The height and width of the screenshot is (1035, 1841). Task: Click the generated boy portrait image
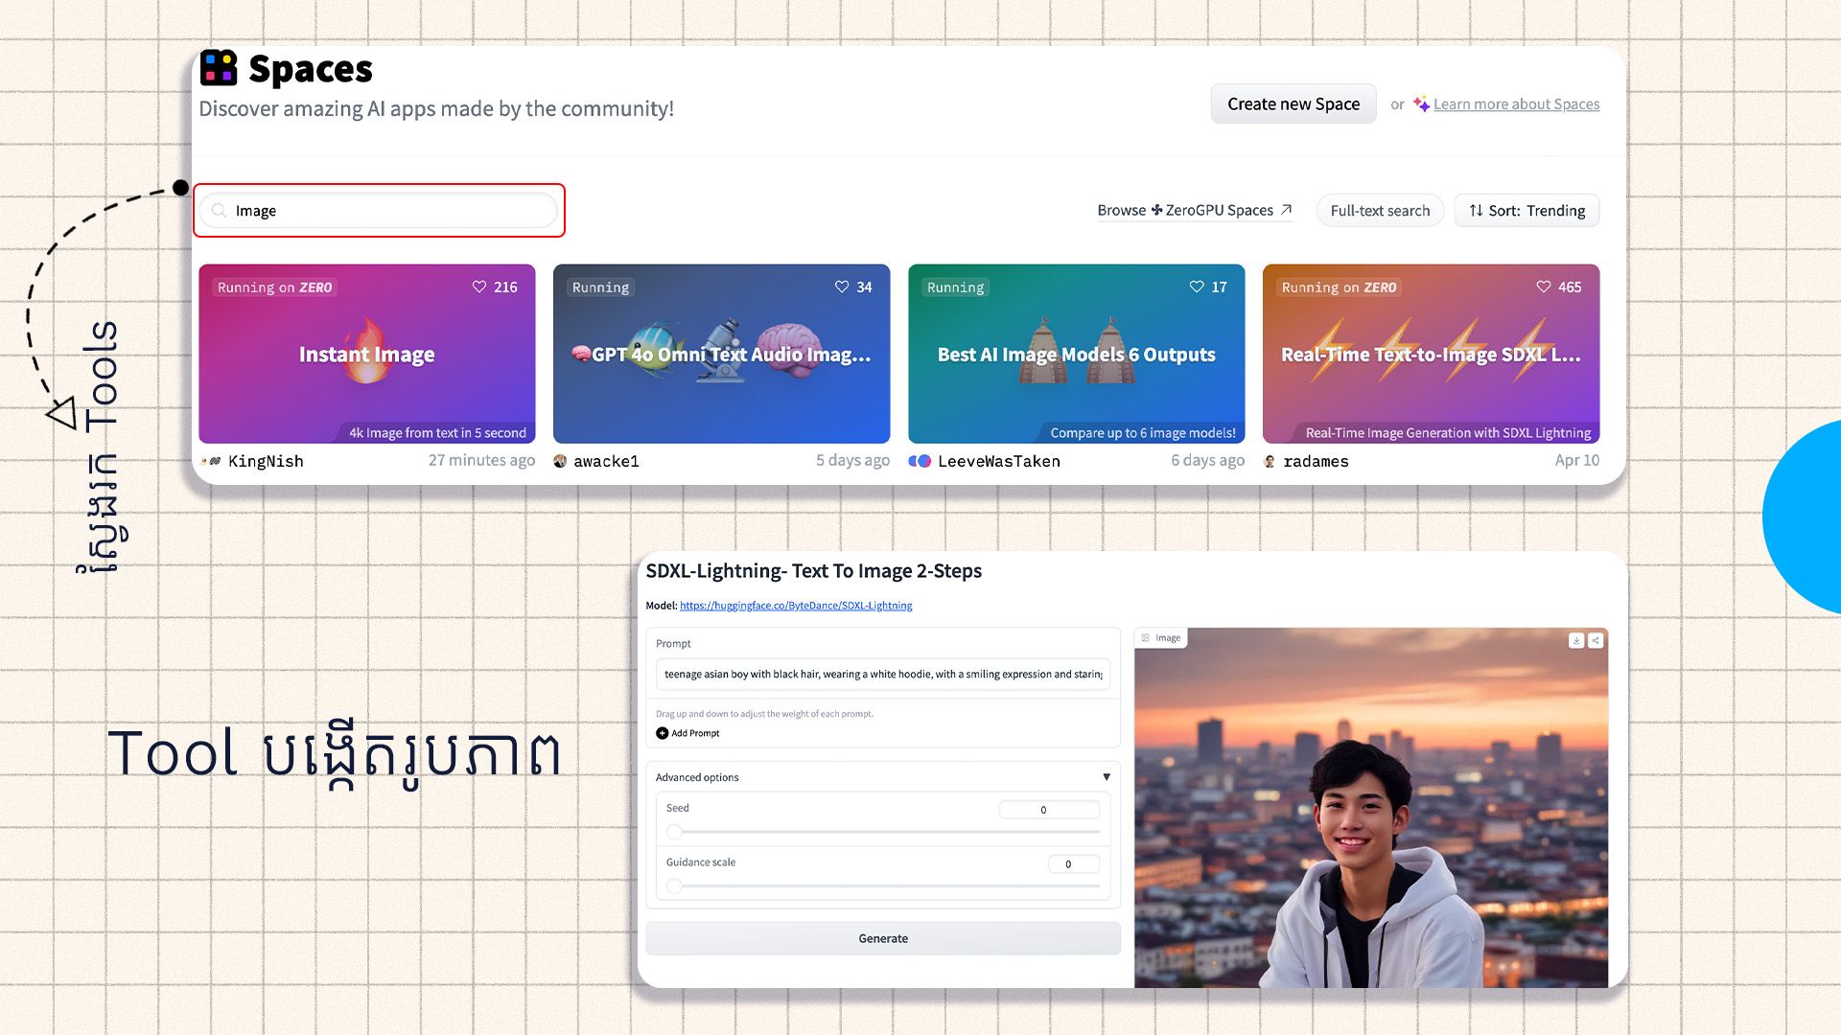point(1371,808)
